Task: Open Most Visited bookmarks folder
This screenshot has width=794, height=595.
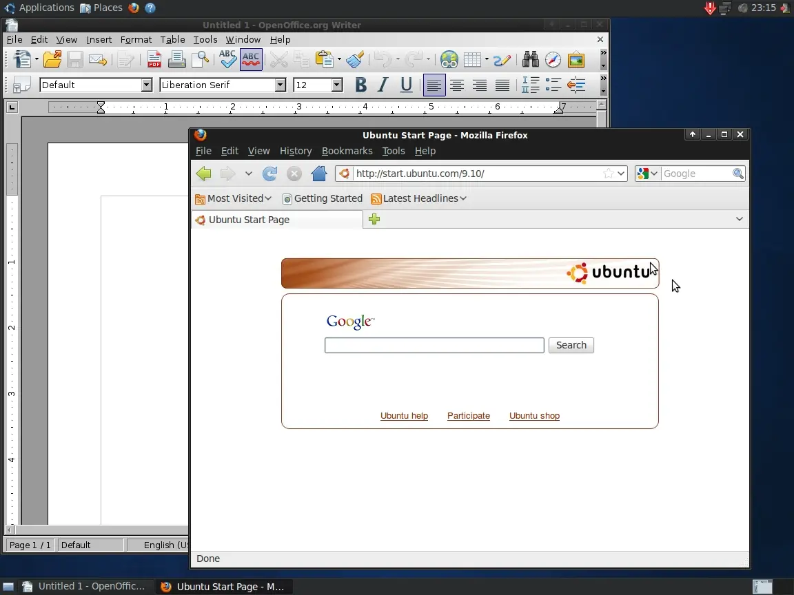Action: 234,198
